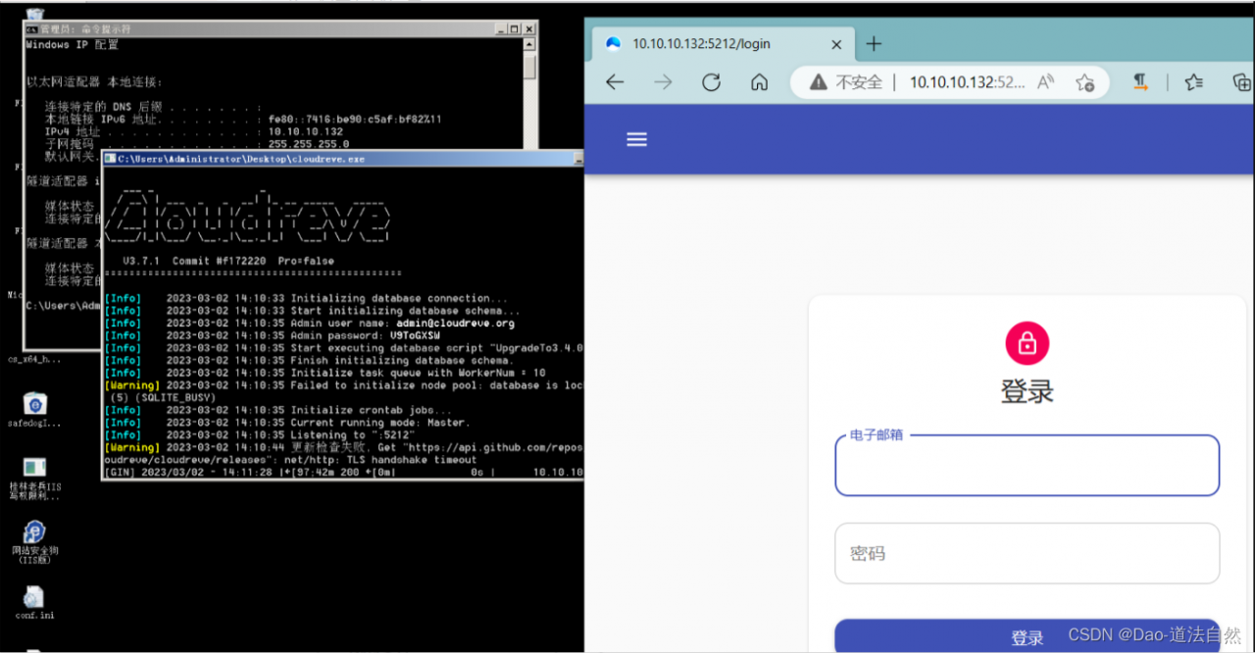
Task: Click the orange paragraph extension icon
Action: click(1141, 82)
